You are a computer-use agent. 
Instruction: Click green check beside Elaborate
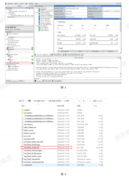[32, 48]
